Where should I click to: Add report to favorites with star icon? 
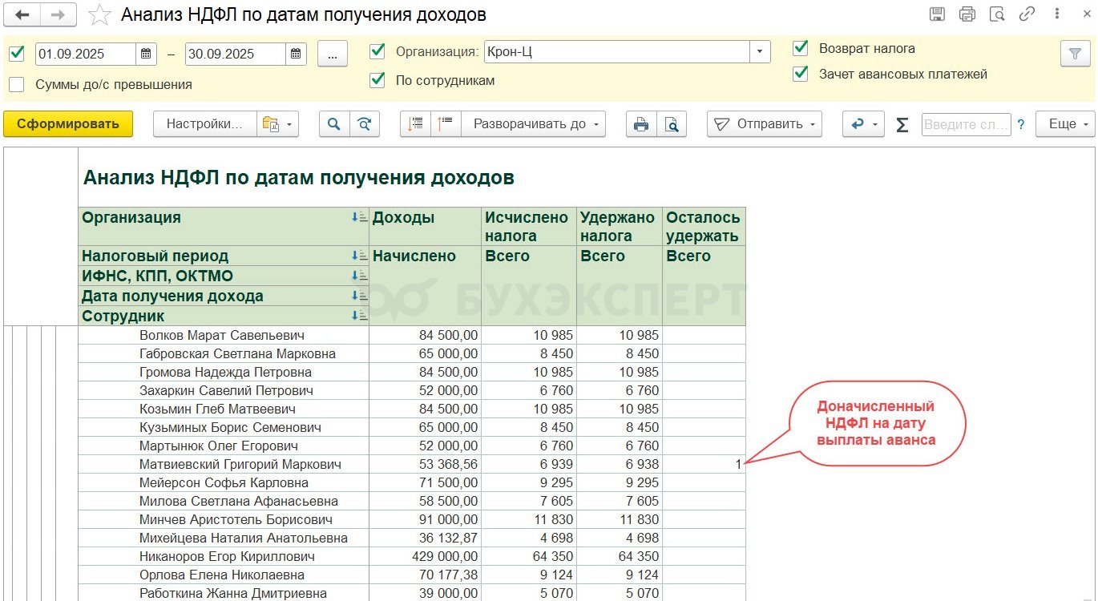[99, 15]
